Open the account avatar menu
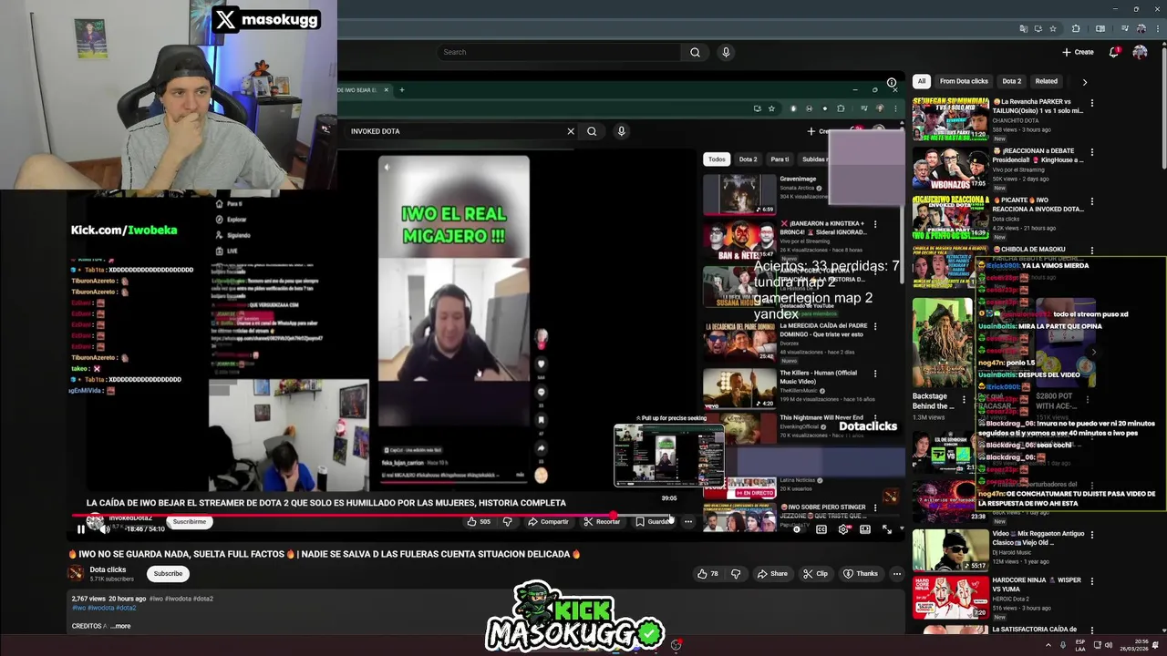This screenshot has width=1167, height=656. pos(1140,52)
